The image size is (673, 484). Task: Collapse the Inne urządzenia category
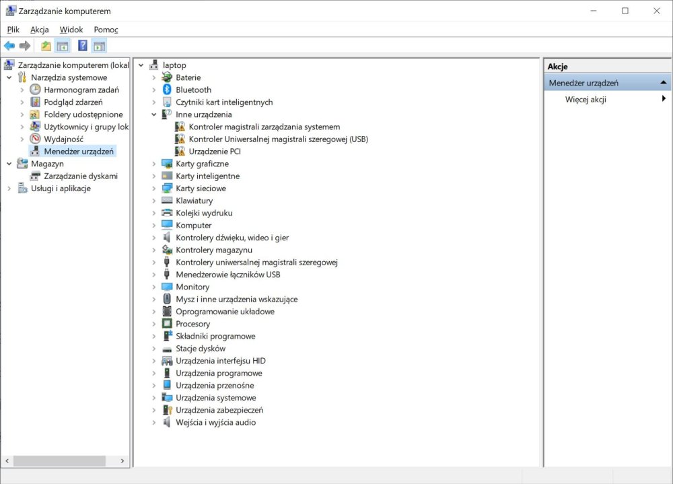point(154,114)
